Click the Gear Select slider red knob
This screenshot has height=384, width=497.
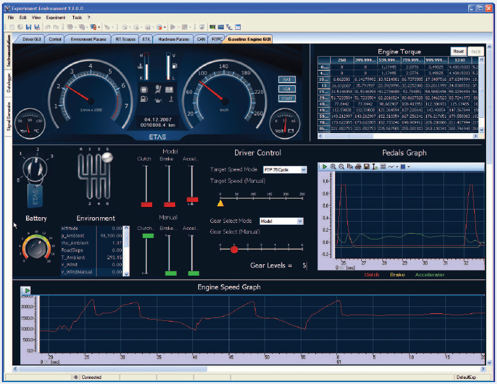[234, 250]
